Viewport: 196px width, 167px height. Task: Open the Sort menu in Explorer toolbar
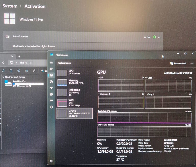44,71
